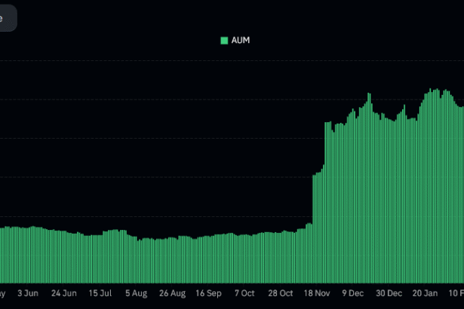Click the bar directly above 7 Oct
The image size is (464, 309).
pyautogui.click(x=244, y=258)
